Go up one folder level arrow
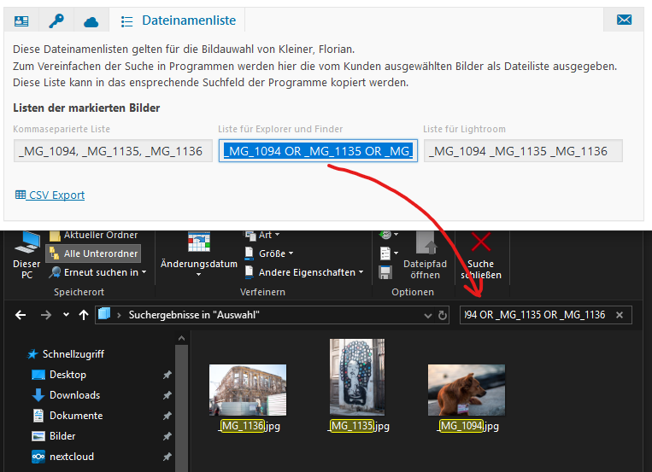 coord(84,315)
